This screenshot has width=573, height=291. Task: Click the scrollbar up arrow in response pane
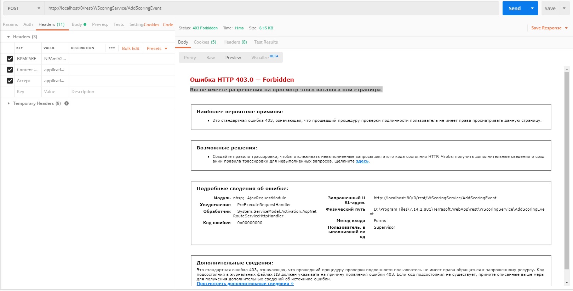click(567, 69)
